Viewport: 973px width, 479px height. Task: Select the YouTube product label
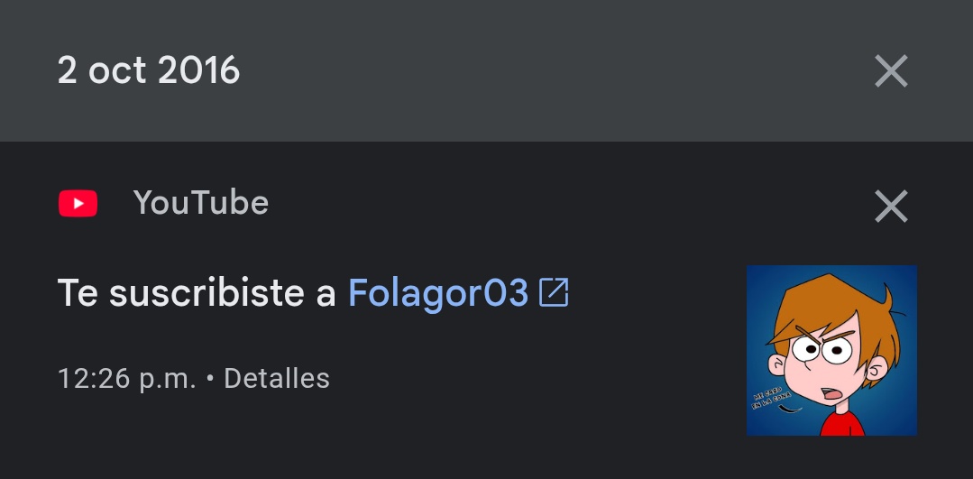tap(201, 203)
